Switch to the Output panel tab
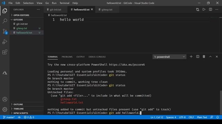 (80, 57)
